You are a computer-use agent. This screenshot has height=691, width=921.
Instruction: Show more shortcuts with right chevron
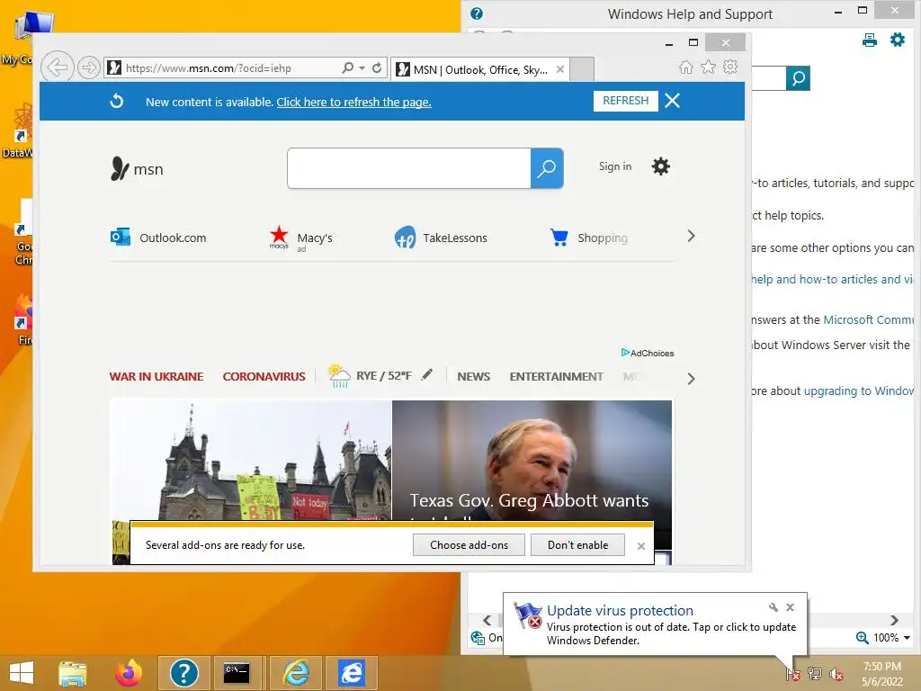691,237
